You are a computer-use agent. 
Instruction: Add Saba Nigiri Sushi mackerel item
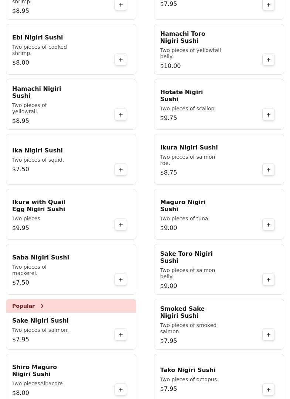point(121,280)
